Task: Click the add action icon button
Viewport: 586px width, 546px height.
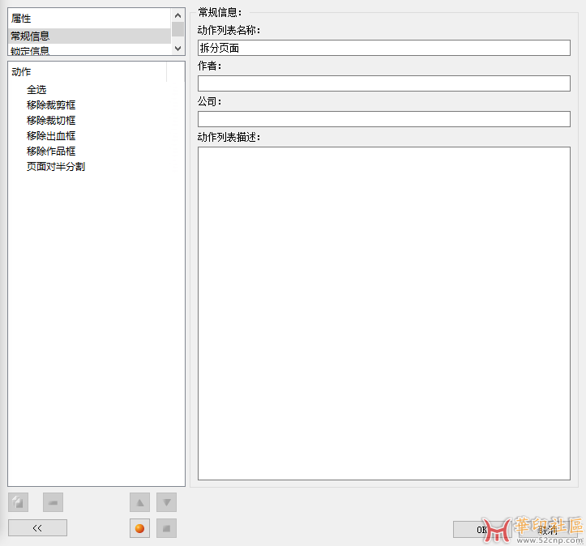Action: tap(18, 502)
